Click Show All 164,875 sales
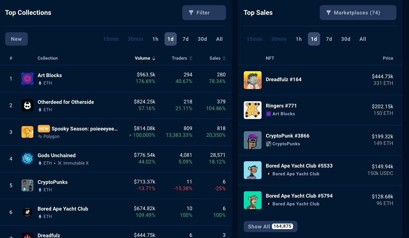The image size is (409, 238). click(270, 227)
